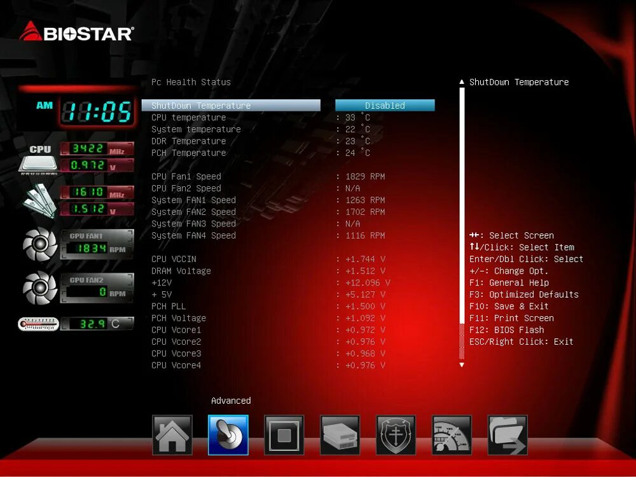Click the scrollbar down arrow
This screenshot has width=636, height=477.
(x=462, y=365)
